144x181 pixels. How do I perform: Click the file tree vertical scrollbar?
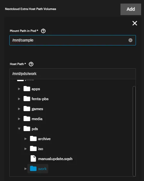tap(134, 131)
